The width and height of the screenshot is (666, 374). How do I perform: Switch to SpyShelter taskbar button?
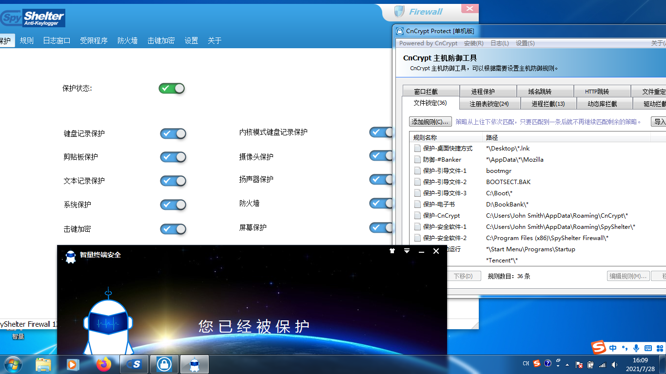134,364
